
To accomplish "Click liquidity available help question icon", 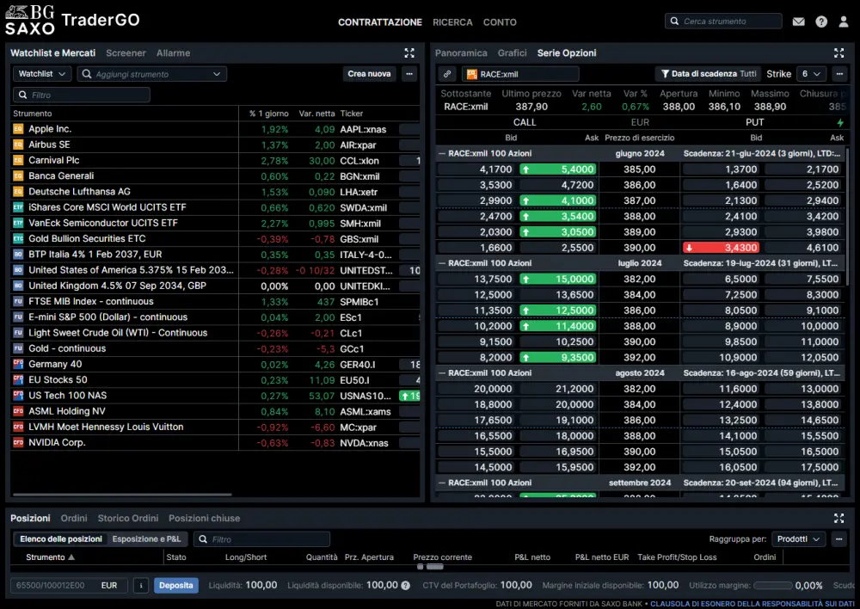I will pyautogui.click(x=405, y=586).
